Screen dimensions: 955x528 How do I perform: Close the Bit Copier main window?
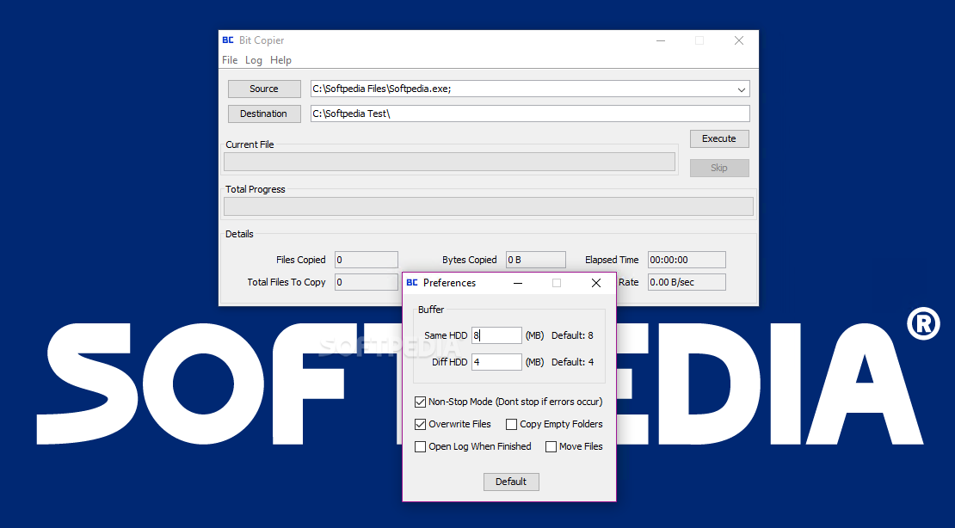[739, 40]
